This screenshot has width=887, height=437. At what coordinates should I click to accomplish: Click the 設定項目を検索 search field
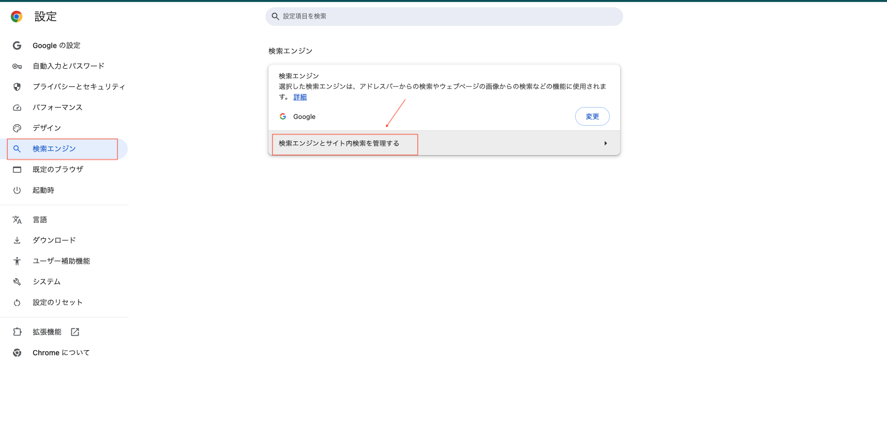[444, 17]
